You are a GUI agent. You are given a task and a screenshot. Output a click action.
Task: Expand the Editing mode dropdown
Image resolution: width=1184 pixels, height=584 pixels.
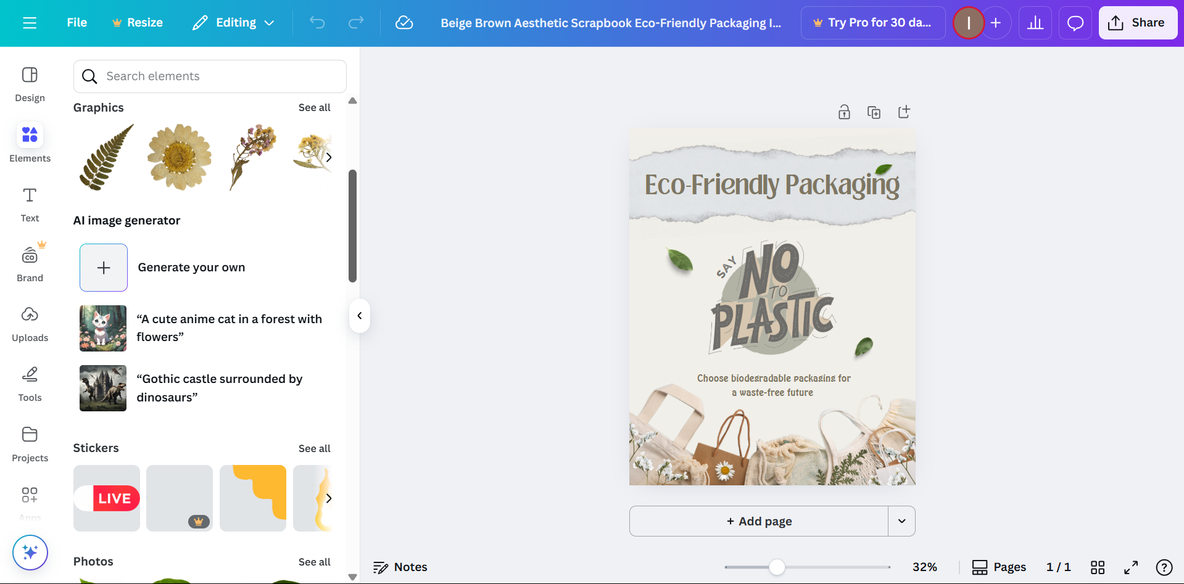click(x=234, y=23)
